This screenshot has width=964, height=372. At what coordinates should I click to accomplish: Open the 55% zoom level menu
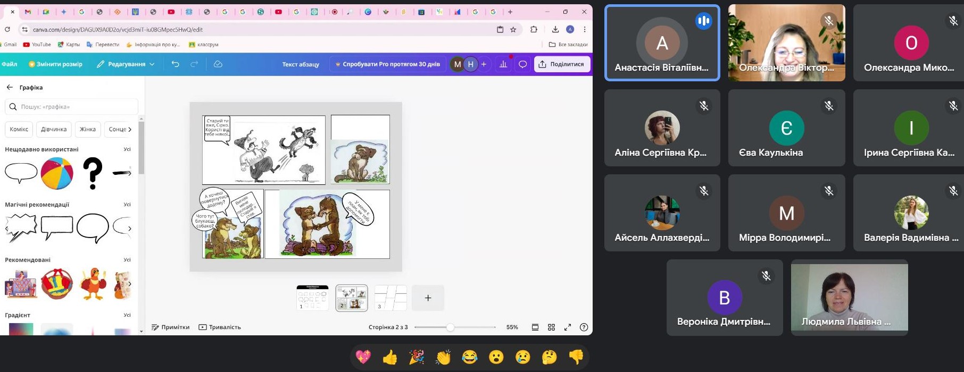(512, 327)
